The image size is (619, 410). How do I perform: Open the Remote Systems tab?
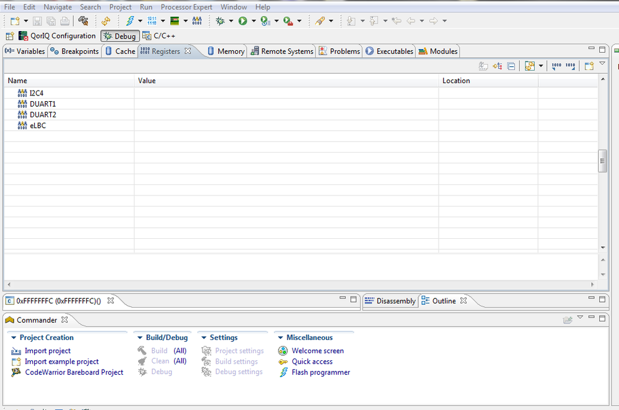click(282, 51)
